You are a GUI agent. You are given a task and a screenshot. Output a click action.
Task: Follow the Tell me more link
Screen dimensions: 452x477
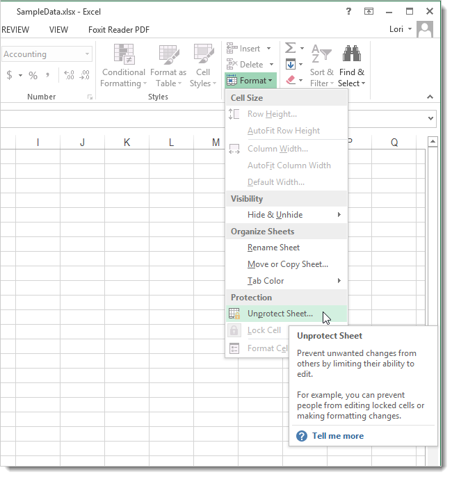[338, 436]
